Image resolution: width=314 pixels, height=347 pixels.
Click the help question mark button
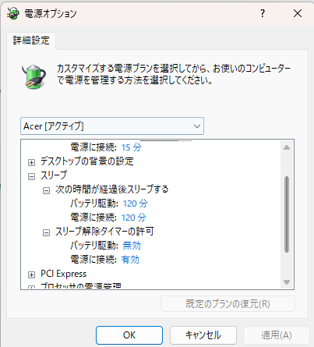pyautogui.click(x=263, y=13)
